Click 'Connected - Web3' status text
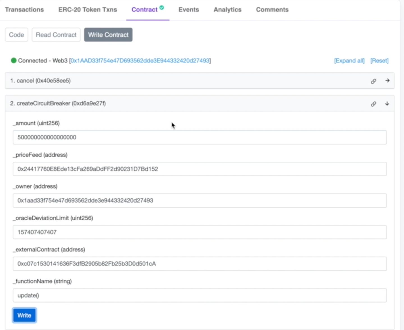 coord(43,61)
